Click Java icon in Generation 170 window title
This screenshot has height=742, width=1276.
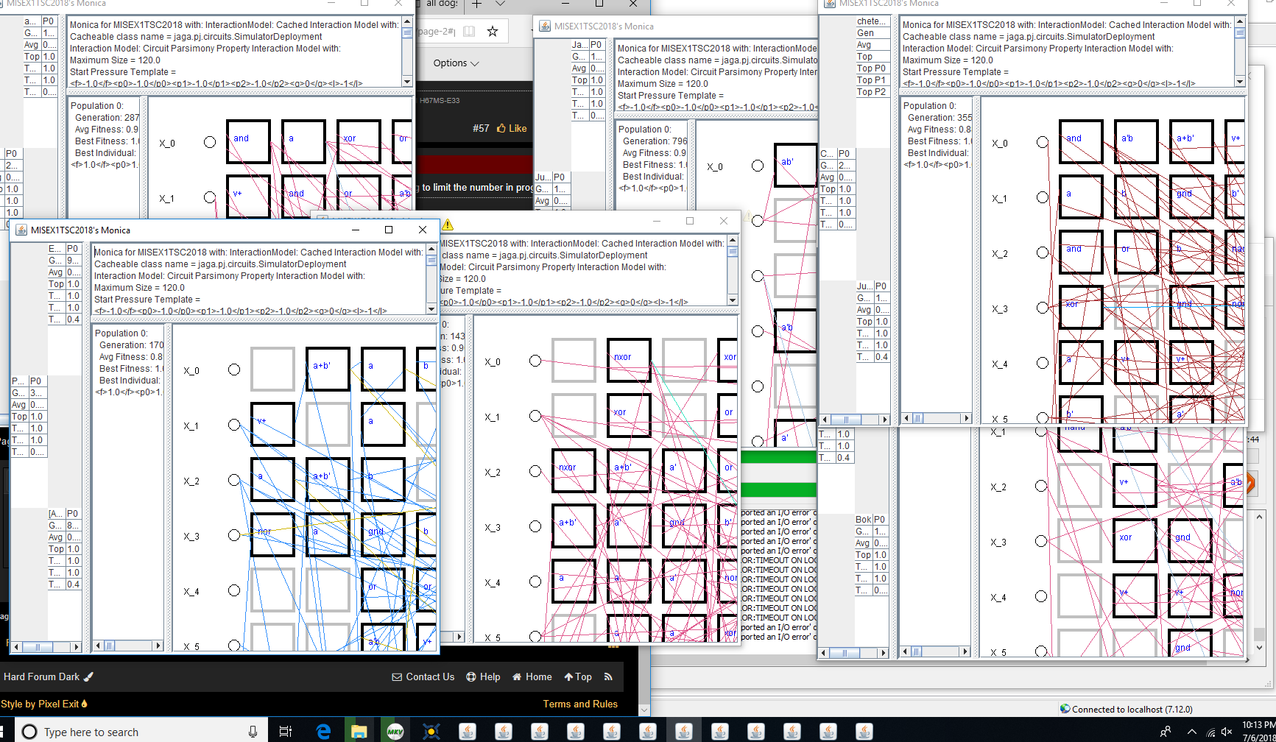[21, 230]
